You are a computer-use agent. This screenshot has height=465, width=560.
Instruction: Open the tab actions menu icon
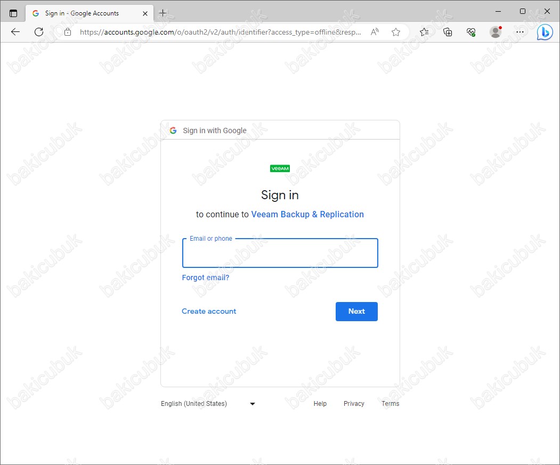[x=13, y=13]
